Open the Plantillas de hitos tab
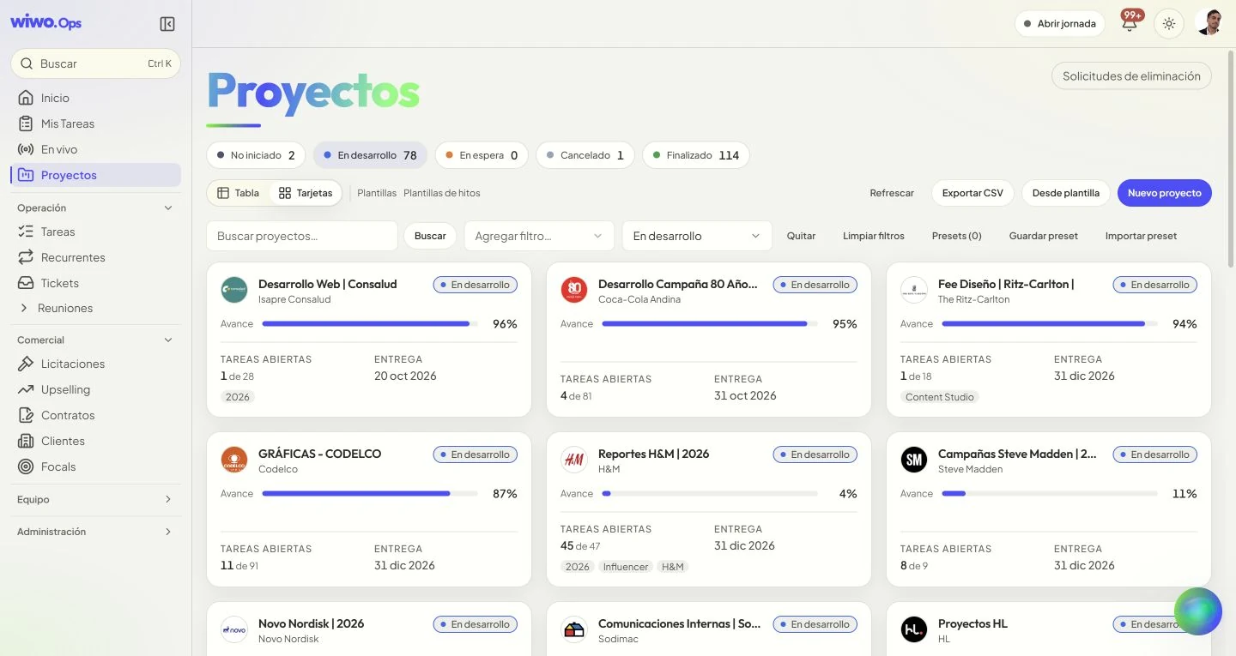The height and width of the screenshot is (656, 1236). 442,193
